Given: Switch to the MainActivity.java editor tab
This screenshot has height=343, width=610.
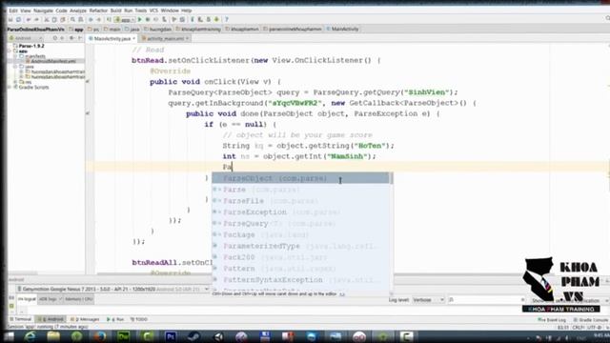Looking at the screenshot, I should click(x=112, y=38).
